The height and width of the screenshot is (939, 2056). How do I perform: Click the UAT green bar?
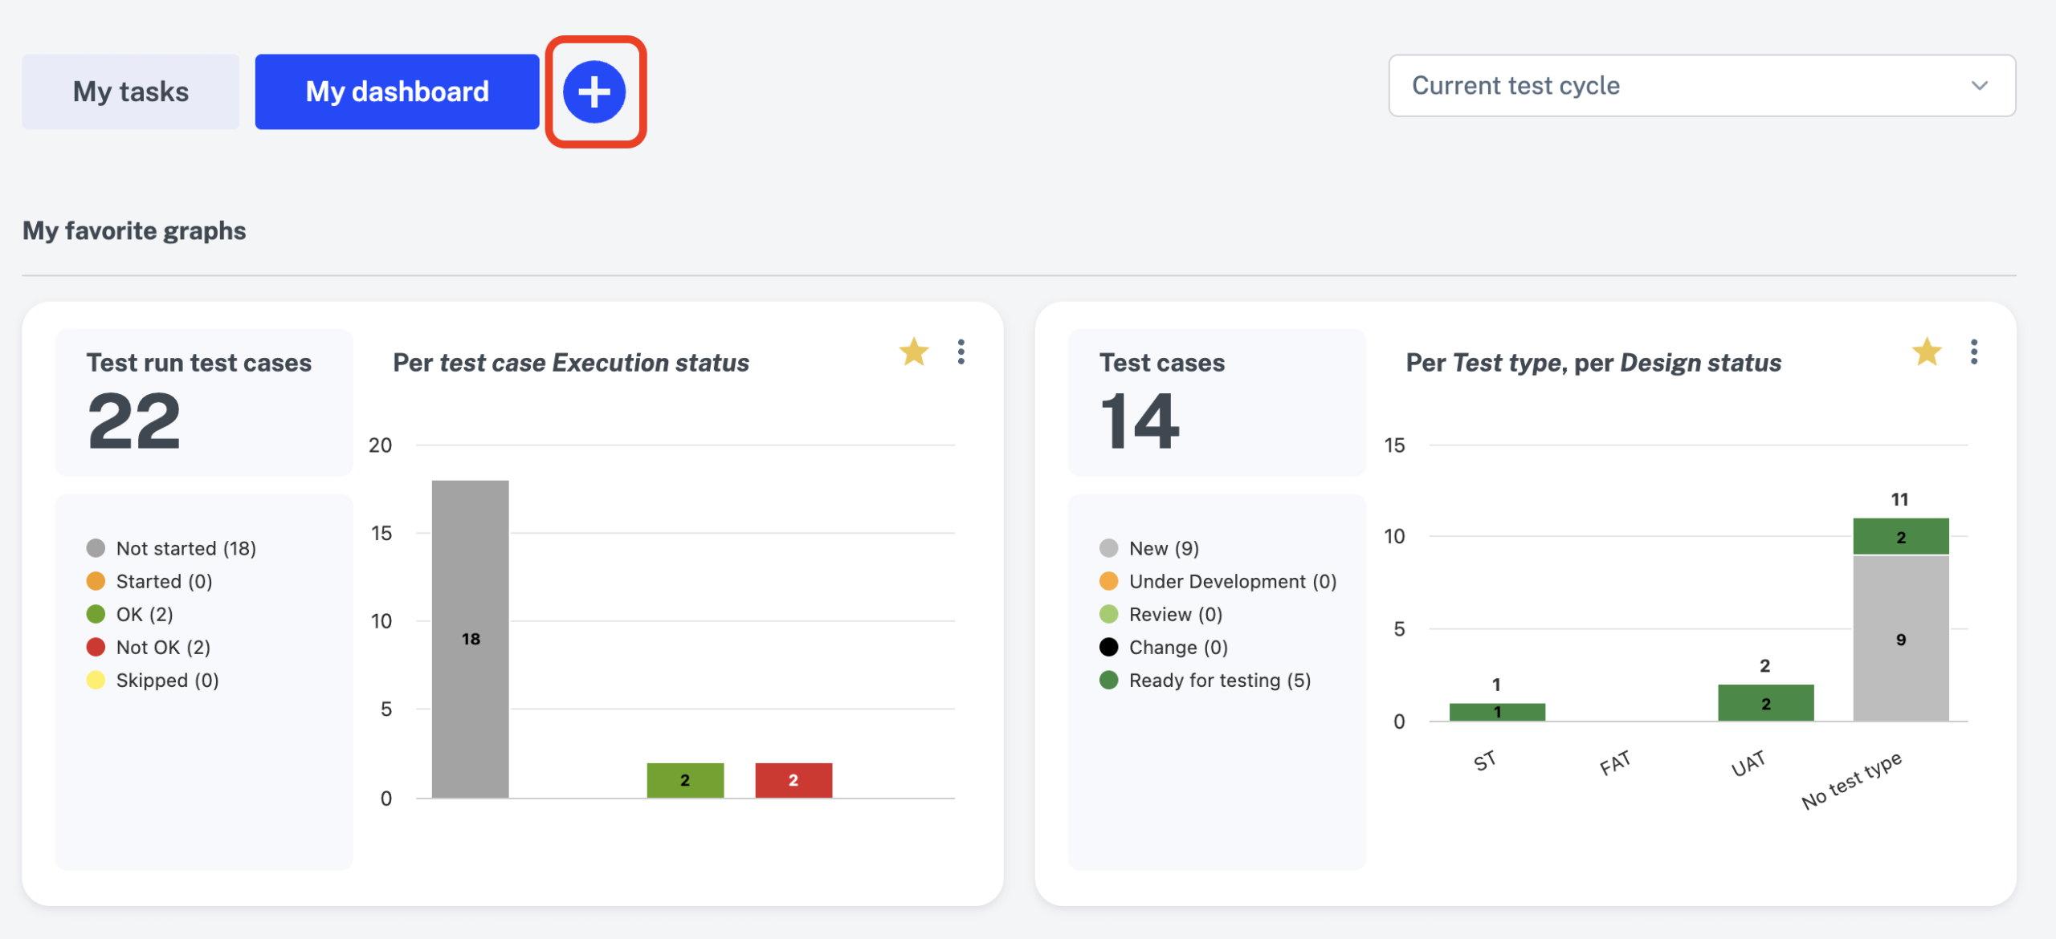point(1764,703)
